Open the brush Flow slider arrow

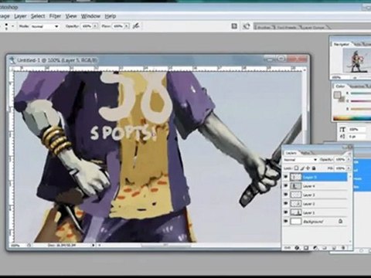point(127,26)
